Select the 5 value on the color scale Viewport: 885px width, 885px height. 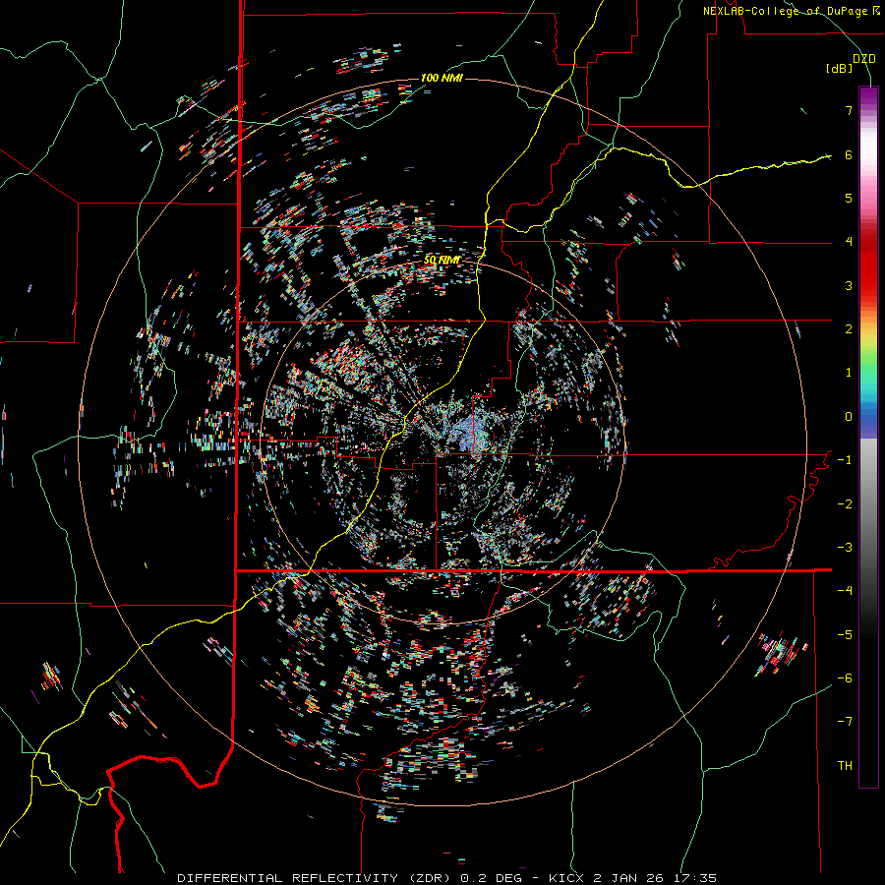pyautogui.click(x=849, y=198)
